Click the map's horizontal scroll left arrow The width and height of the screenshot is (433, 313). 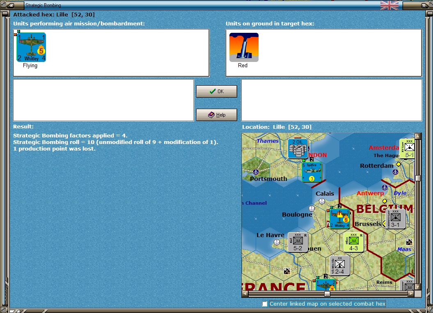(x=245, y=294)
